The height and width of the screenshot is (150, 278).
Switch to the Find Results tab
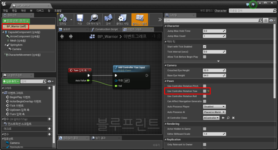(105, 138)
